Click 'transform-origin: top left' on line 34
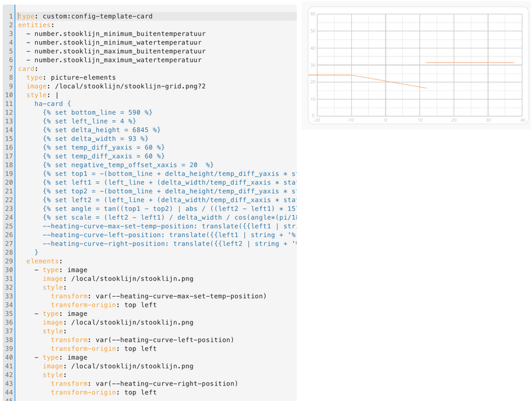The width and height of the screenshot is (531, 401). [104, 305]
